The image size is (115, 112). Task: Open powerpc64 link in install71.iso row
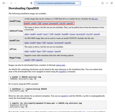click(x=59, y=43)
